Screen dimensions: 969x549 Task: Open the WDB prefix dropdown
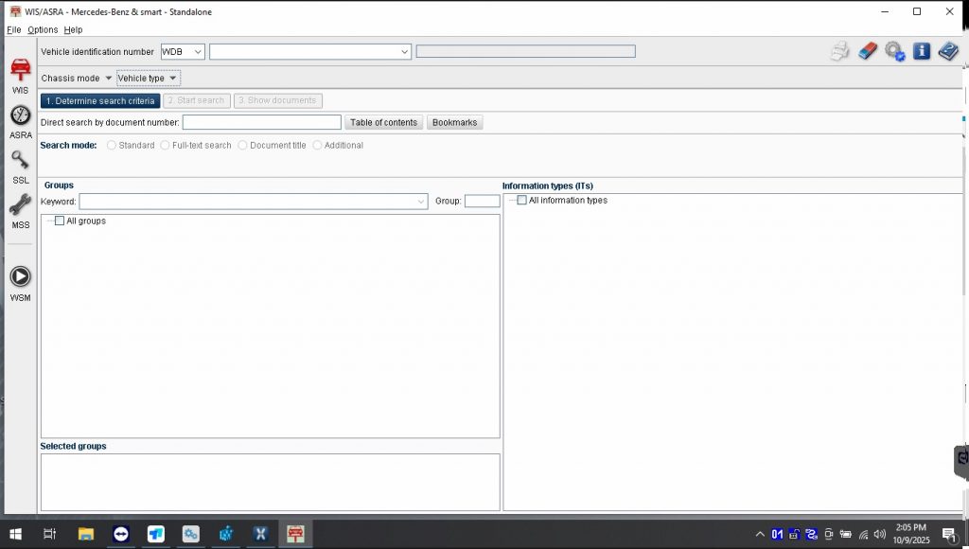(183, 51)
